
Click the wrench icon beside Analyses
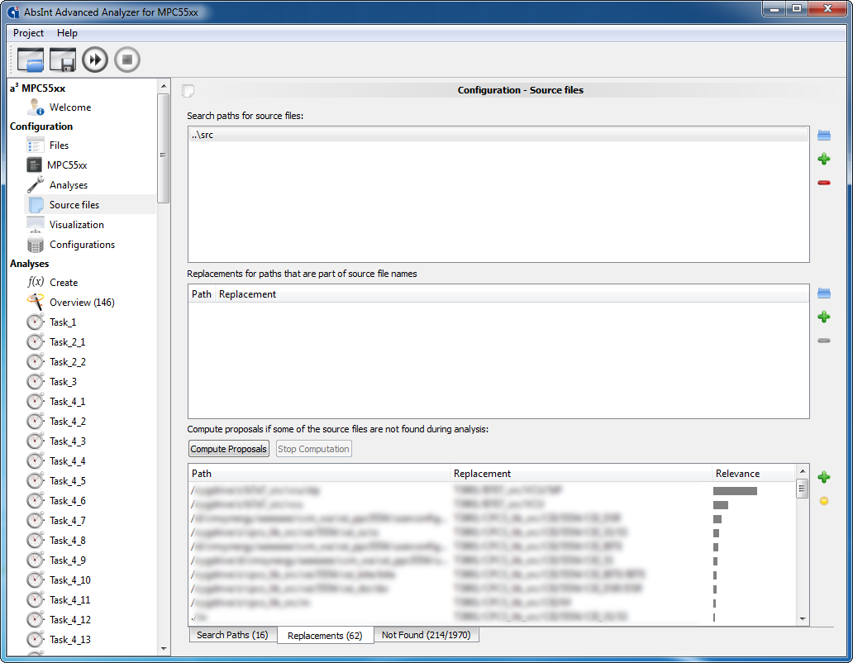click(x=36, y=185)
